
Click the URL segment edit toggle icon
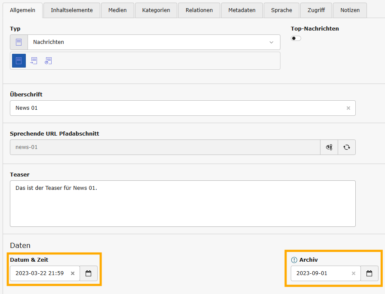(329, 147)
